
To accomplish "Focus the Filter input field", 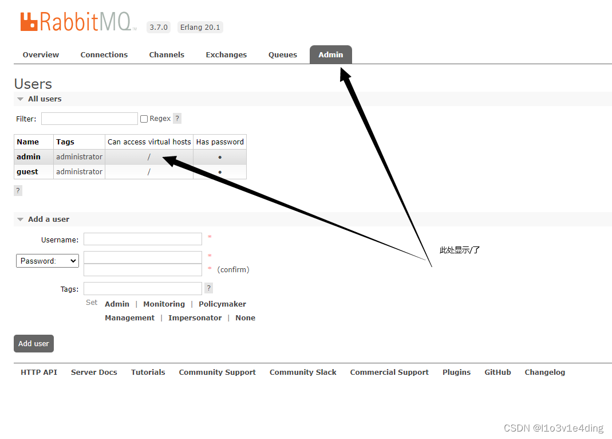I will pos(89,118).
